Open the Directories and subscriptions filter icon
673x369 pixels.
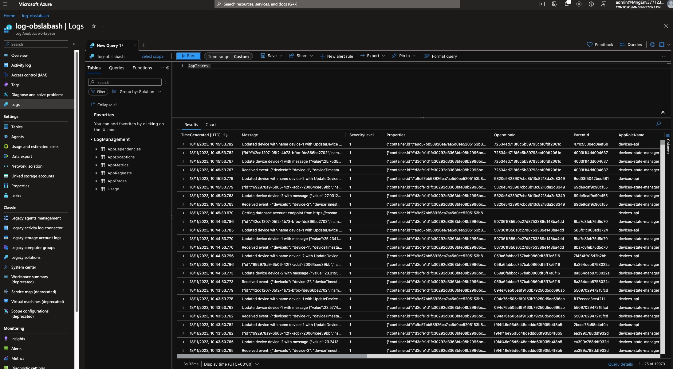pos(554,4)
